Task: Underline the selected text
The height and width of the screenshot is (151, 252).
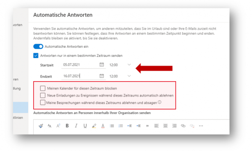Action: (x=85, y=126)
